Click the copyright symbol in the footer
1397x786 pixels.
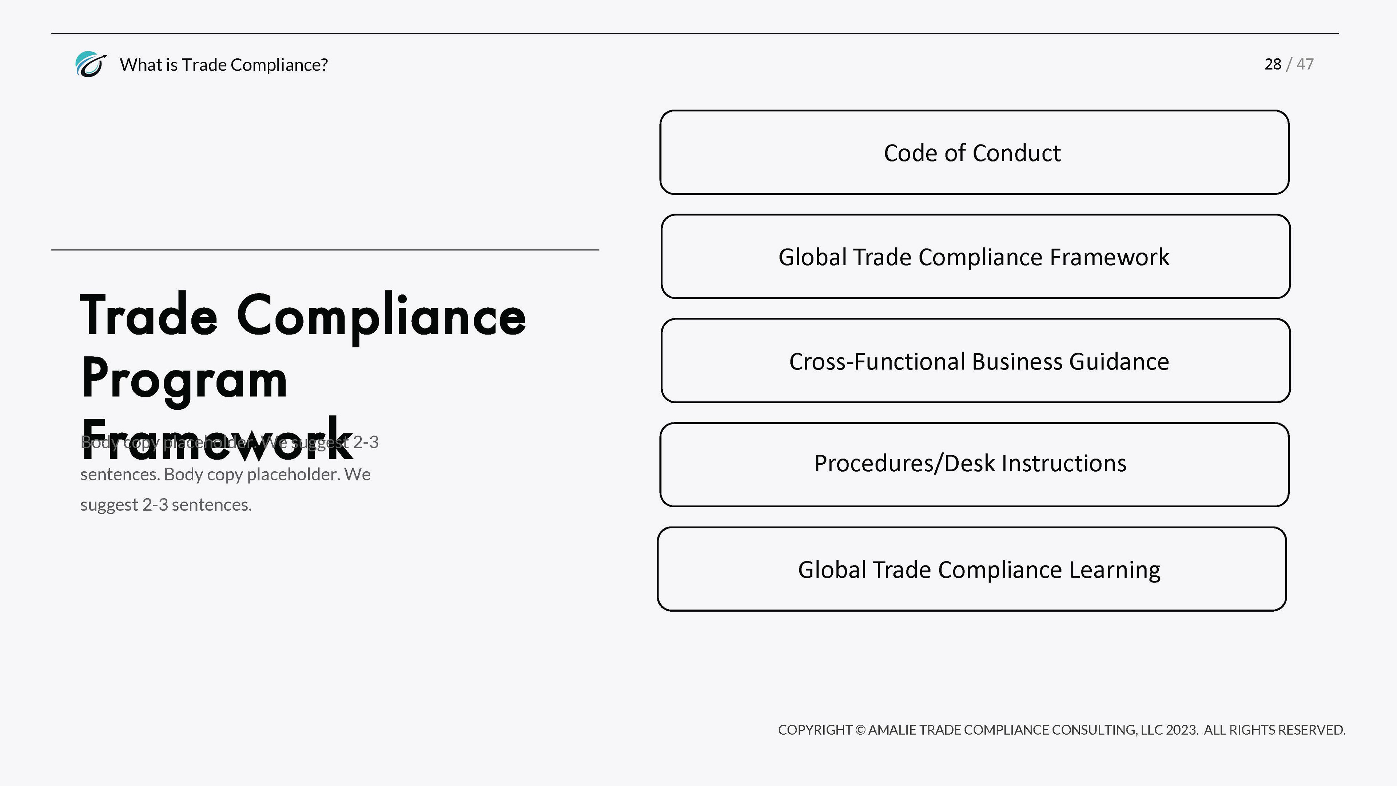click(860, 730)
